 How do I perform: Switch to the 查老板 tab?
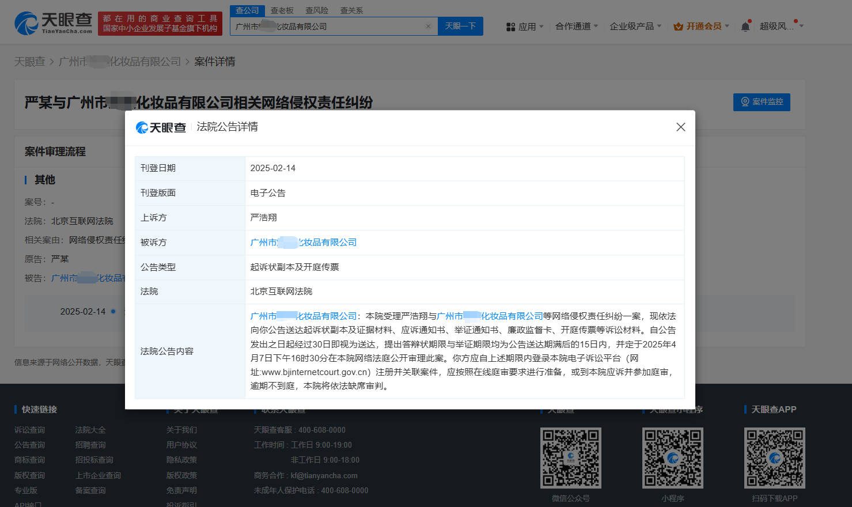point(282,10)
